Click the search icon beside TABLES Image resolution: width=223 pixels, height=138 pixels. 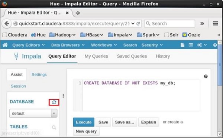click(x=54, y=127)
